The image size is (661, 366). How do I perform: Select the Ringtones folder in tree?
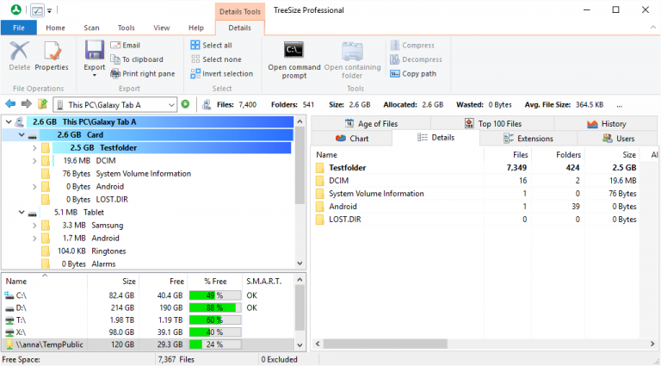[x=108, y=251]
